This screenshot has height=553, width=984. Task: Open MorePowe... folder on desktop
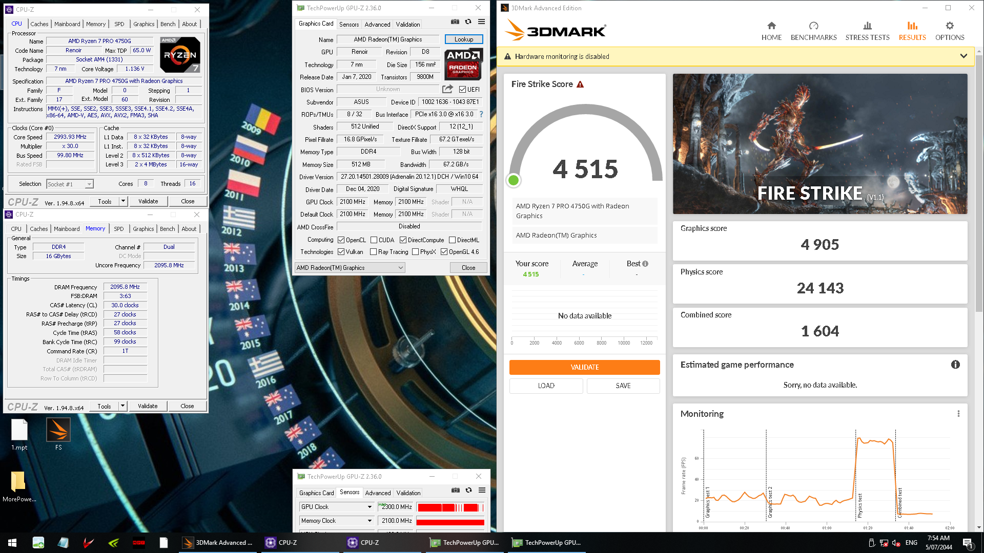pos(18,486)
